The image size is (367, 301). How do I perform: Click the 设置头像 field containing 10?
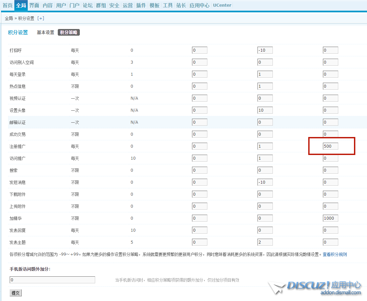(x=265, y=110)
